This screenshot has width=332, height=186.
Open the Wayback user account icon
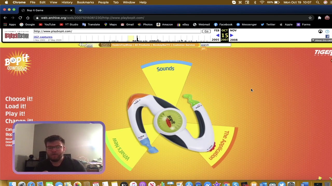click(x=320, y=32)
